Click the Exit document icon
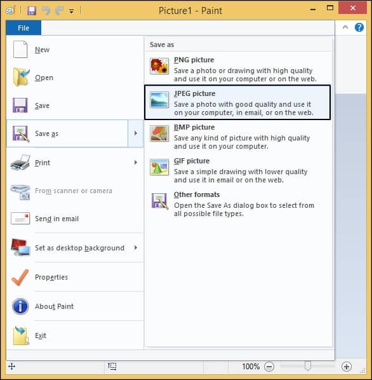This screenshot has width=372, height=380. tap(21, 336)
